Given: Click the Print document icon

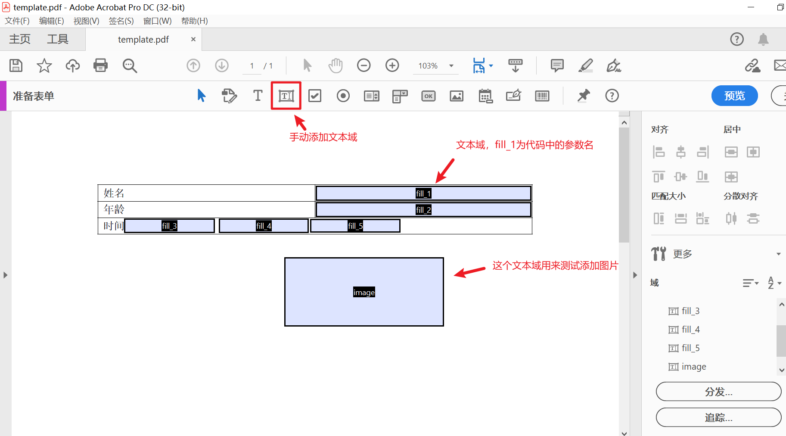Looking at the screenshot, I should 100,65.
